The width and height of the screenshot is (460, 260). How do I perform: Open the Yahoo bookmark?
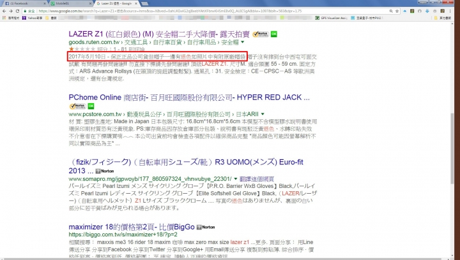33,18
